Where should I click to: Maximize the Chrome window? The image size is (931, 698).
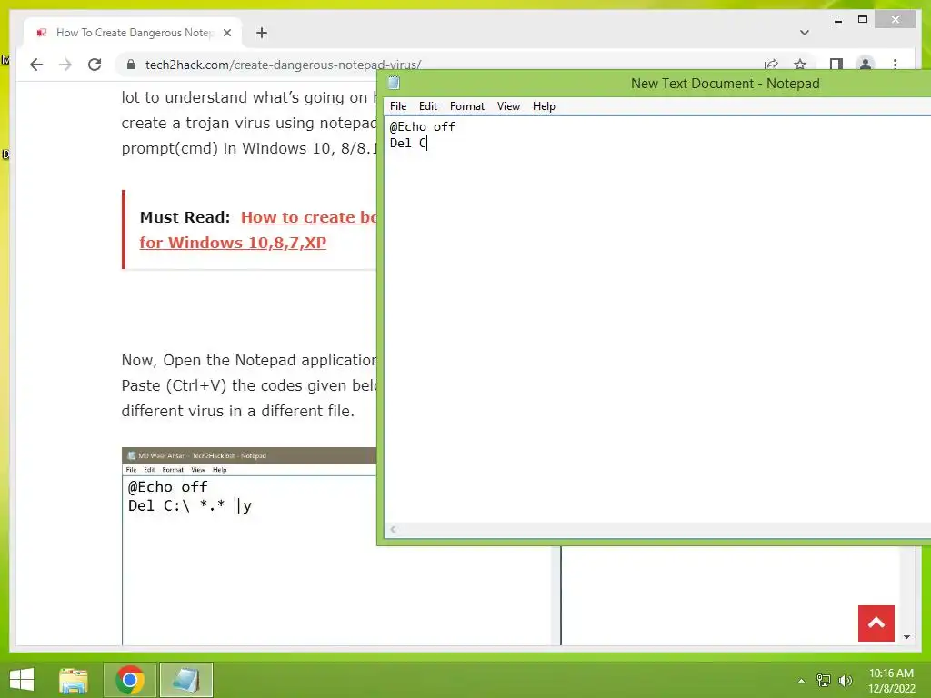863,20
